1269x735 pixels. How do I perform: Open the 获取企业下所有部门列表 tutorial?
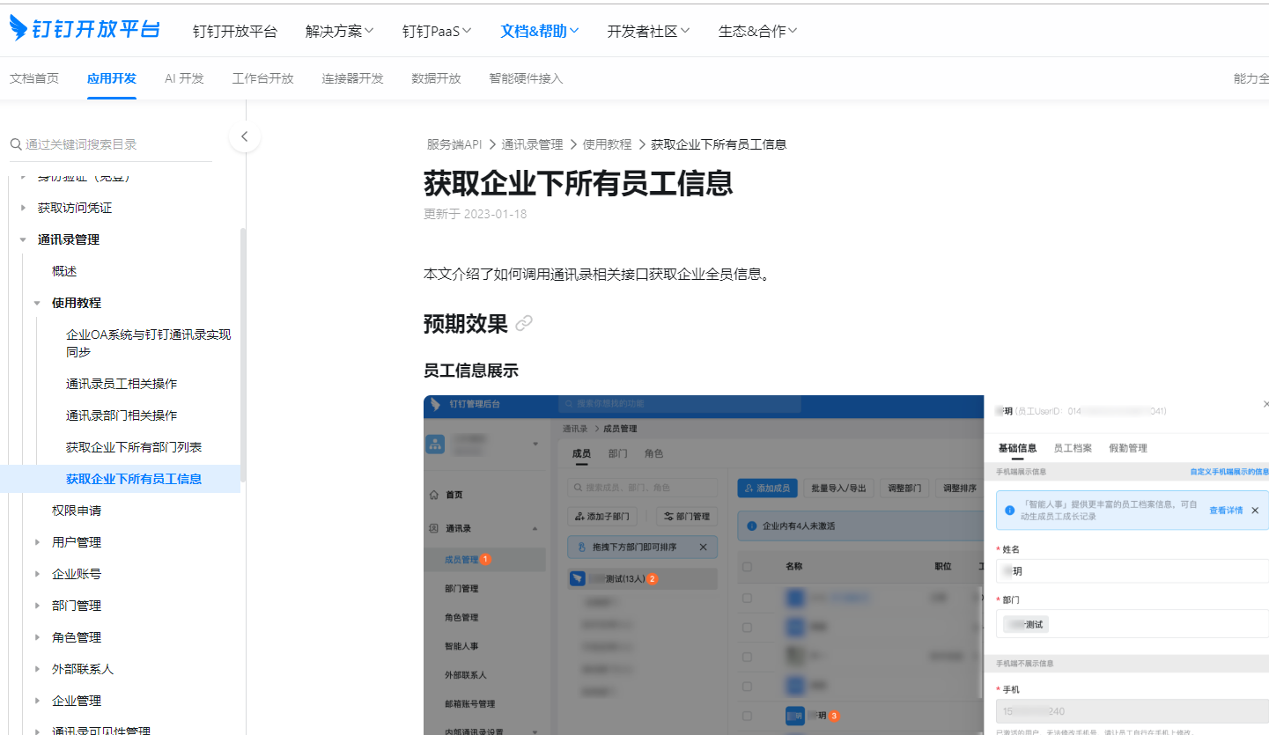pos(134,447)
